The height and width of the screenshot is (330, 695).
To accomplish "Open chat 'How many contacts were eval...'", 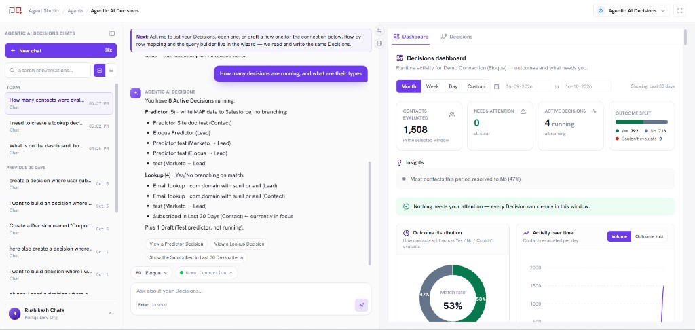I will point(59,103).
